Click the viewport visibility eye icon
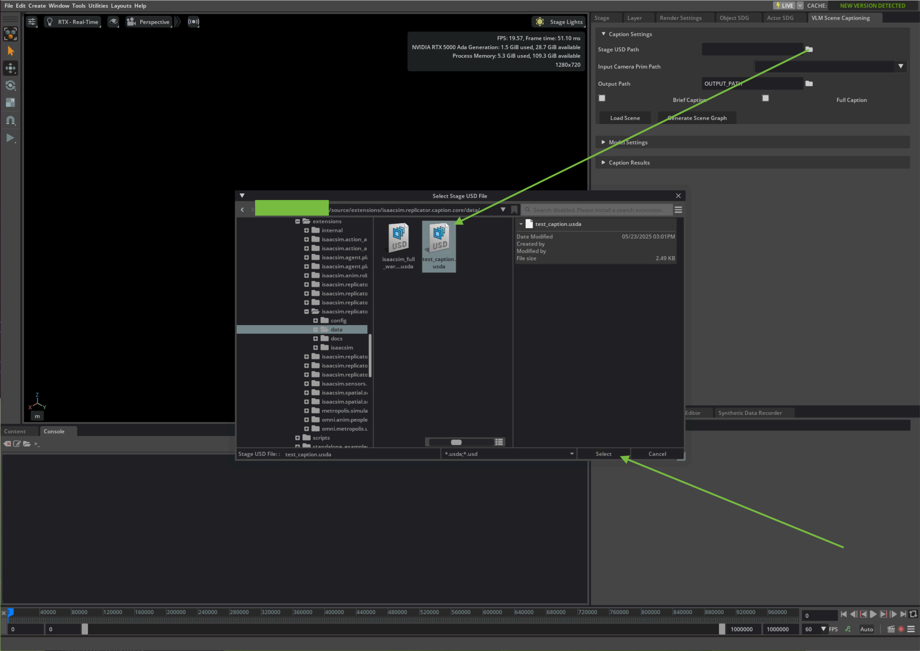Screen dimensions: 920x651 coord(113,22)
